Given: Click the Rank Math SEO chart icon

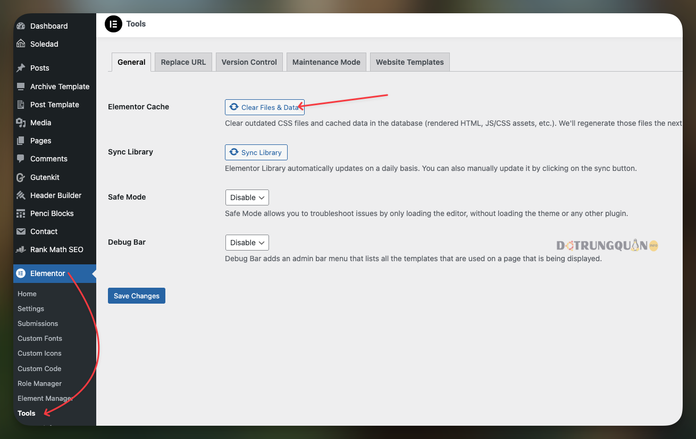Looking at the screenshot, I should tap(21, 249).
